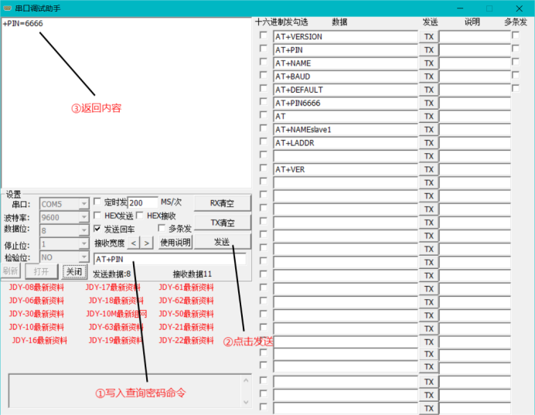Tick the hex checkbox for AT+NAME
Image resolution: width=535 pixels, height=415 pixels.
pyautogui.click(x=263, y=62)
